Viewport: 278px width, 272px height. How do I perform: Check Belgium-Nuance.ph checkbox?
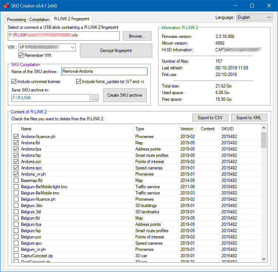pyautogui.click(x=16, y=199)
